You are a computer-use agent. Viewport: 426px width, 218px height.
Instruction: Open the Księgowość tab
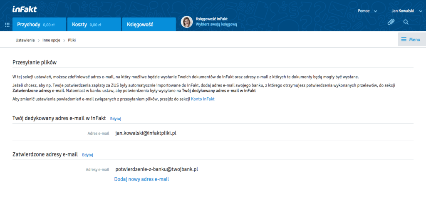coord(149,25)
